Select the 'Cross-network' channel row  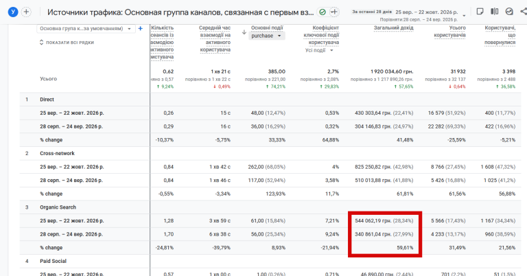(x=57, y=153)
